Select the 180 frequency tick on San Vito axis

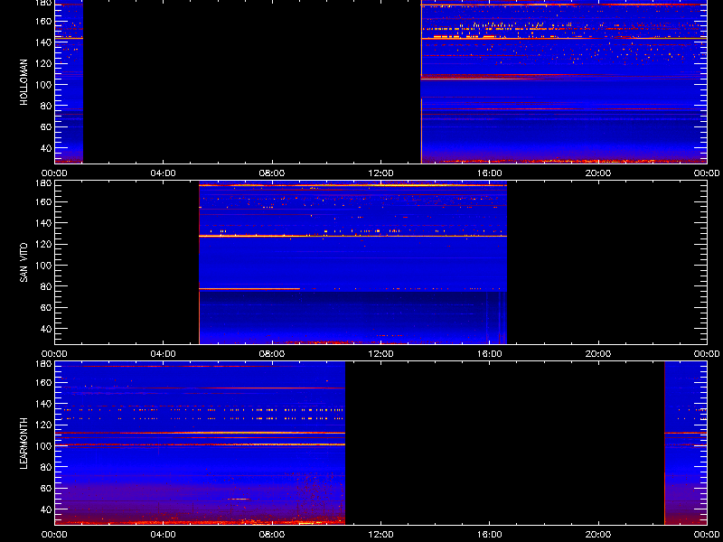(43, 183)
